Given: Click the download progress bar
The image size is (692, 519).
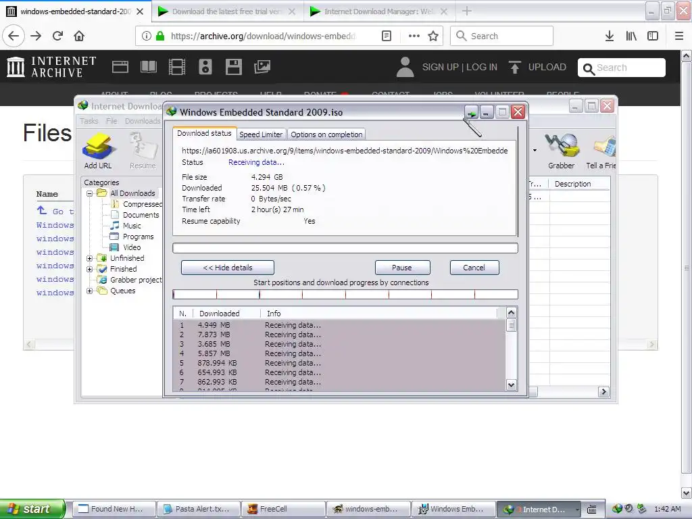Looking at the screenshot, I should tap(345, 248).
